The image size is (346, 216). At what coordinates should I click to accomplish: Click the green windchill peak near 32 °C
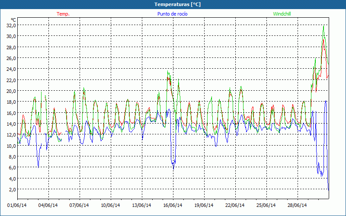click(x=324, y=26)
